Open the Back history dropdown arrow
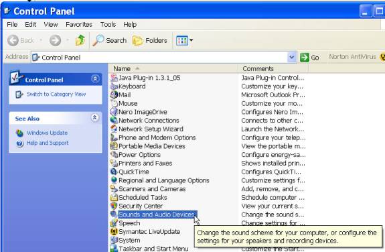385x252 pixels. click(41, 40)
